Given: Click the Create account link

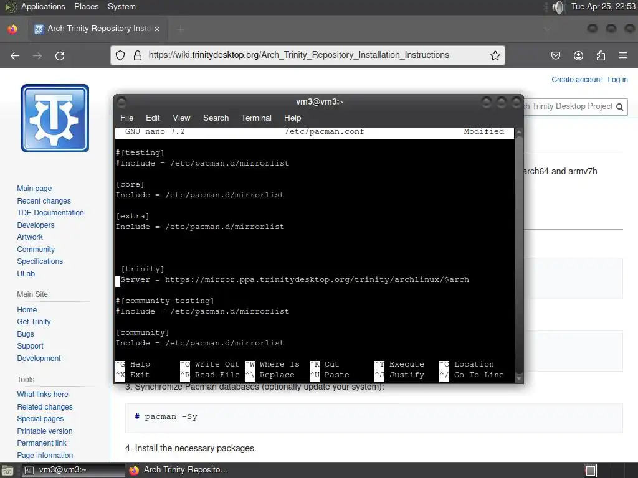Looking at the screenshot, I should pos(576,80).
